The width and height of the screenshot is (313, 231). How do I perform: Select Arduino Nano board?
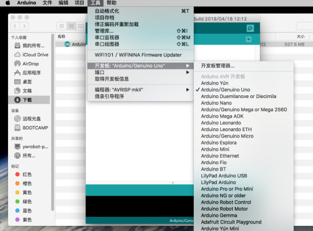point(244,103)
